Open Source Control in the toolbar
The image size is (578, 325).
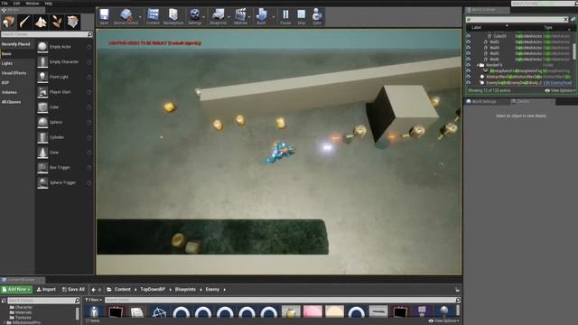point(126,17)
